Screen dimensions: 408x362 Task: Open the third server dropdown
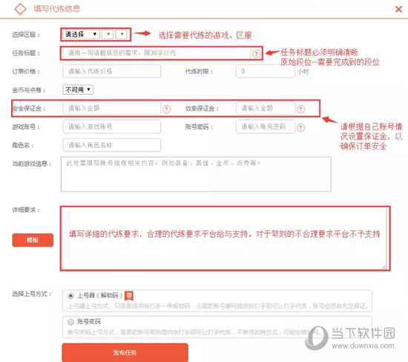[x=121, y=34]
